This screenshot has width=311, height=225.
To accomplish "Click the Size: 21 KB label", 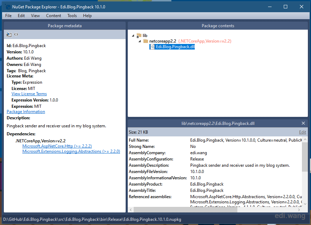I will click(x=139, y=132).
